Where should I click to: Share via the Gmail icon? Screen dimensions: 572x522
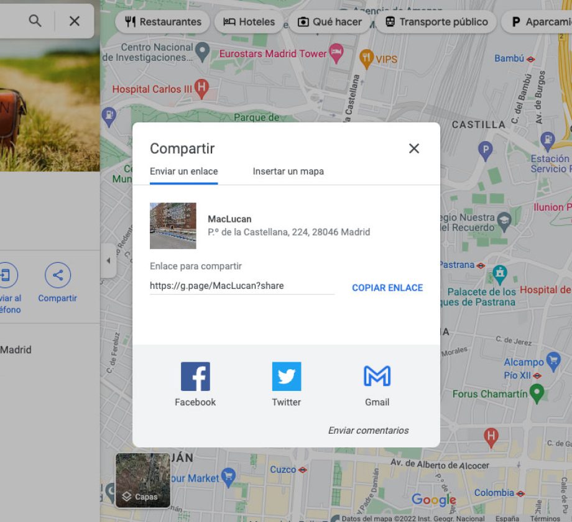pyautogui.click(x=377, y=377)
